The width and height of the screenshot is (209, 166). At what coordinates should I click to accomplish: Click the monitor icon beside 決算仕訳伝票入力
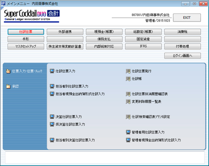52,117
